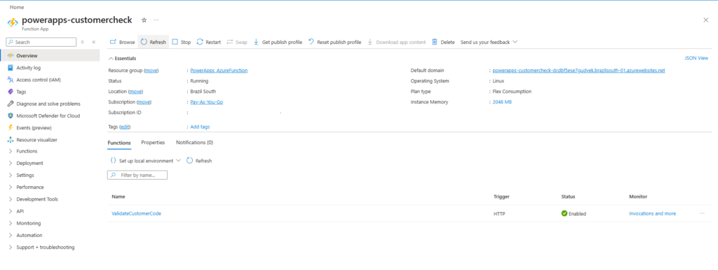The image size is (718, 270).
Task: Click the Home breadcrumb
Action: [17, 7]
